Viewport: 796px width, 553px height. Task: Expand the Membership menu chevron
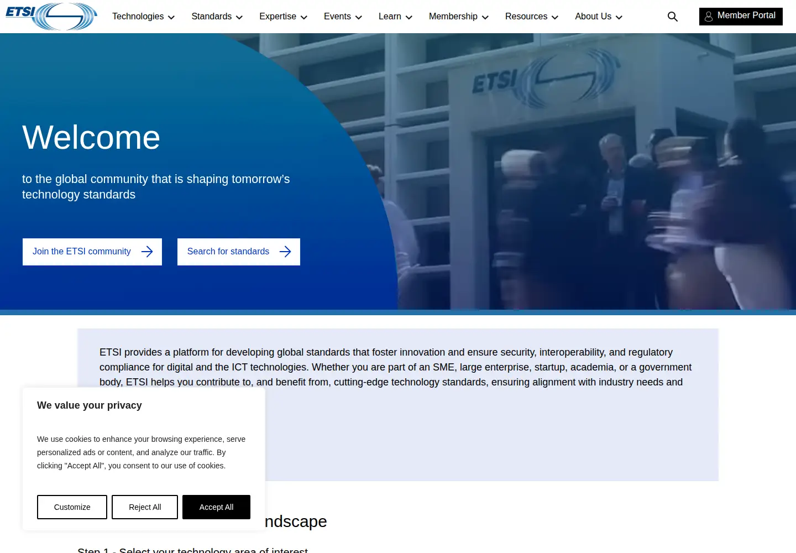[485, 17]
